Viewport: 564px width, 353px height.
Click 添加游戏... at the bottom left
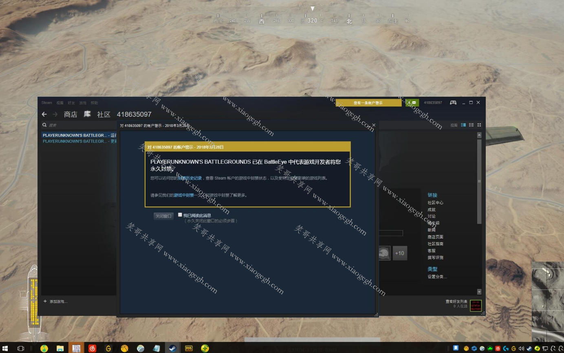click(58, 302)
